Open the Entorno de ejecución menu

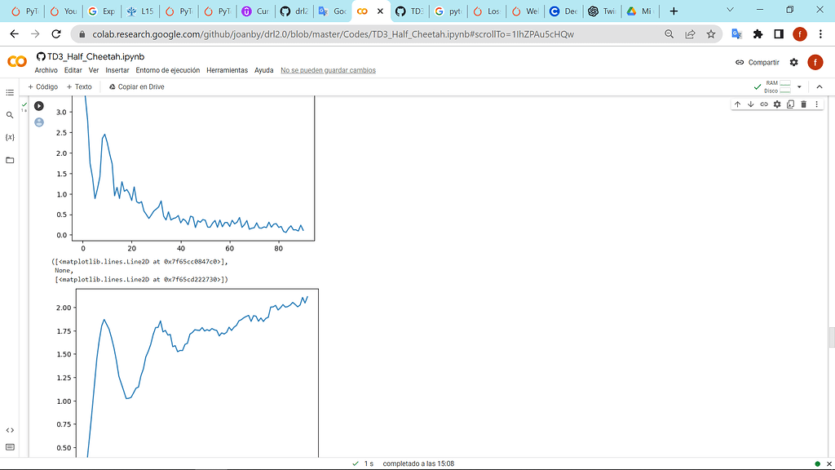point(168,70)
